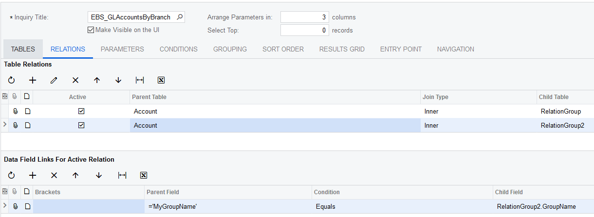The height and width of the screenshot is (217, 594).
Task: Fit columns in the Table Relations toolbar
Action: 140,80
